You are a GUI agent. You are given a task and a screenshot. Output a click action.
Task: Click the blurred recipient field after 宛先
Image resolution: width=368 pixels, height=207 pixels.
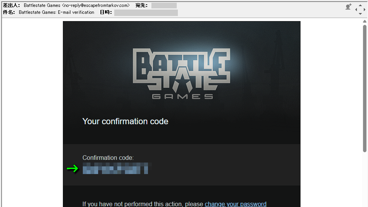point(164,5)
